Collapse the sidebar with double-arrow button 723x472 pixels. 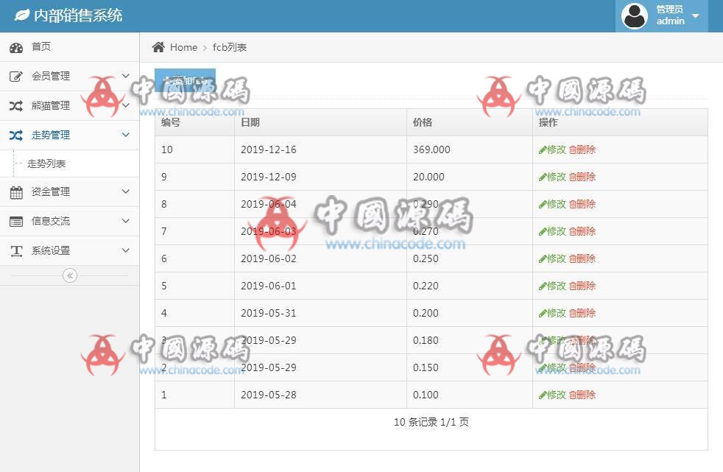70,275
